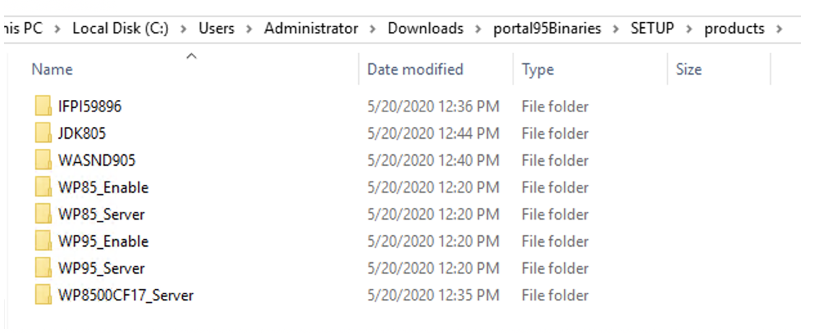Select the JDK805 folder icon
This screenshot has height=333, width=824.
[43, 133]
